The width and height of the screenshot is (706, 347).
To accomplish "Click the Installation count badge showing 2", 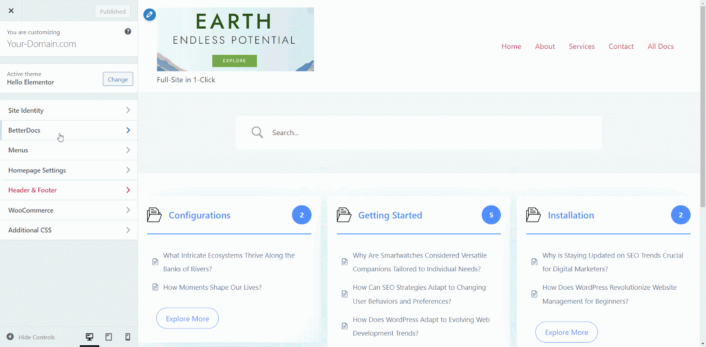I will click(x=681, y=215).
